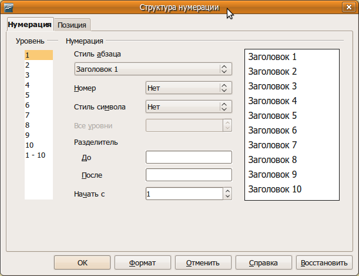Select level 6 in Уровень list
The image size is (359, 276).
tap(39, 105)
